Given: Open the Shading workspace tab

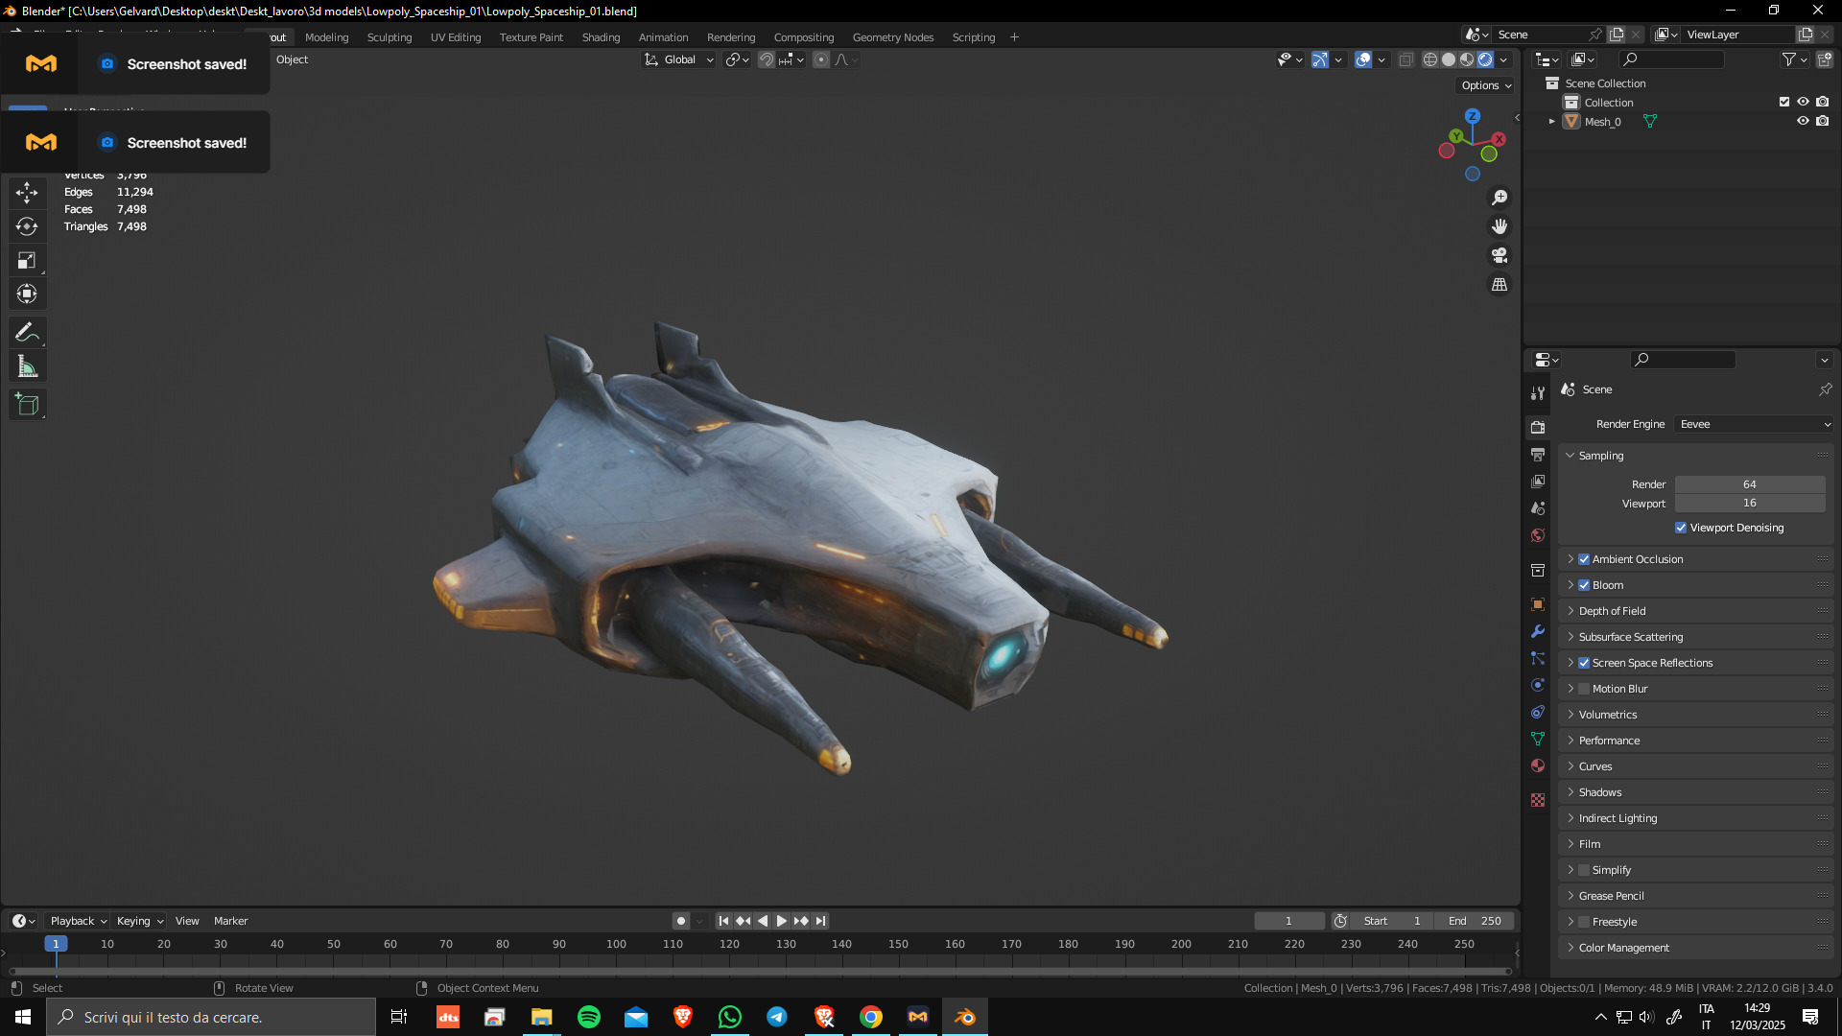Looking at the screenshot, I should [x=601, y=37].
